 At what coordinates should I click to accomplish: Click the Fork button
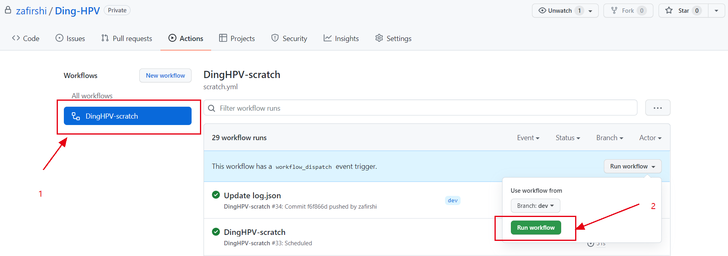click(x=628, y=11)
